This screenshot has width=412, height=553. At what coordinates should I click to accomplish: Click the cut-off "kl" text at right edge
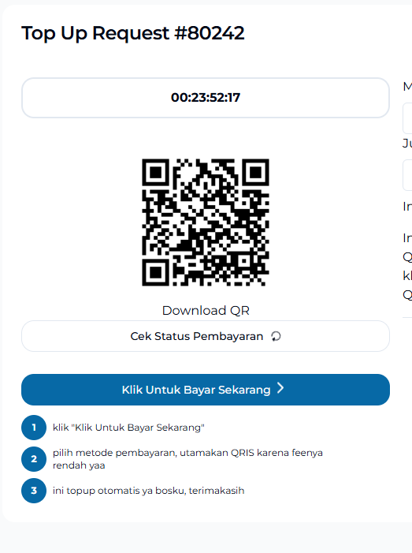point(407,275)
